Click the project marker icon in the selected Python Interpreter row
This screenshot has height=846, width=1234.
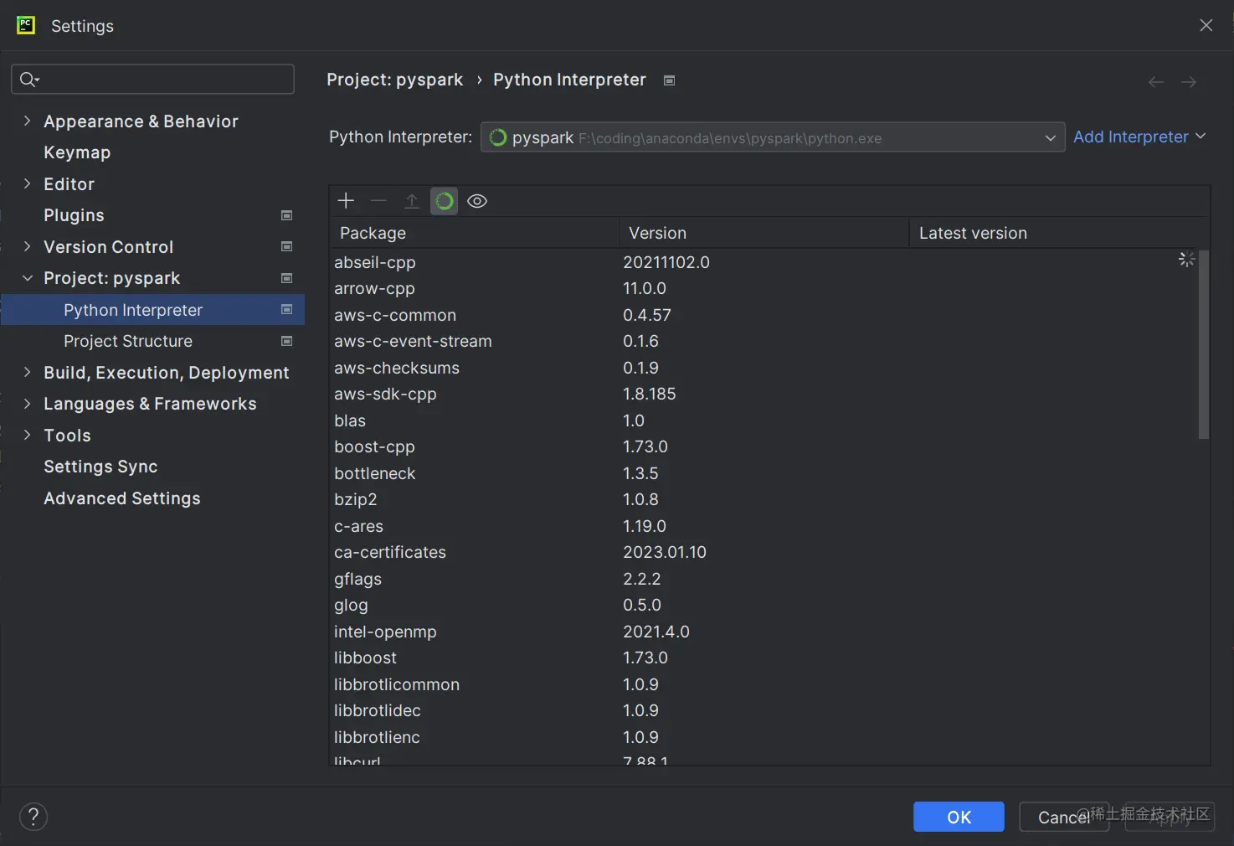[287, 309]
